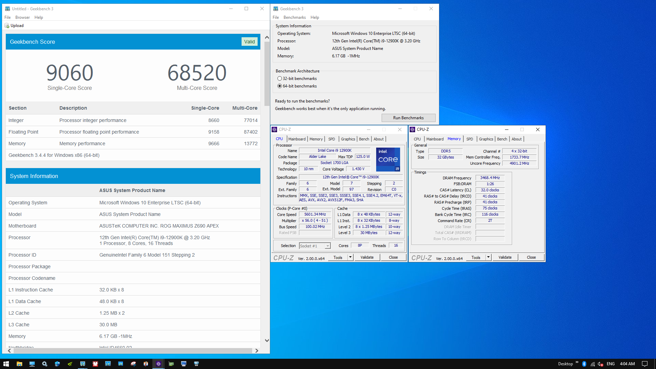Click the vertical scrollbar thumb in the Geekbench results
This screenshot has width=656, height=369.
267,73
